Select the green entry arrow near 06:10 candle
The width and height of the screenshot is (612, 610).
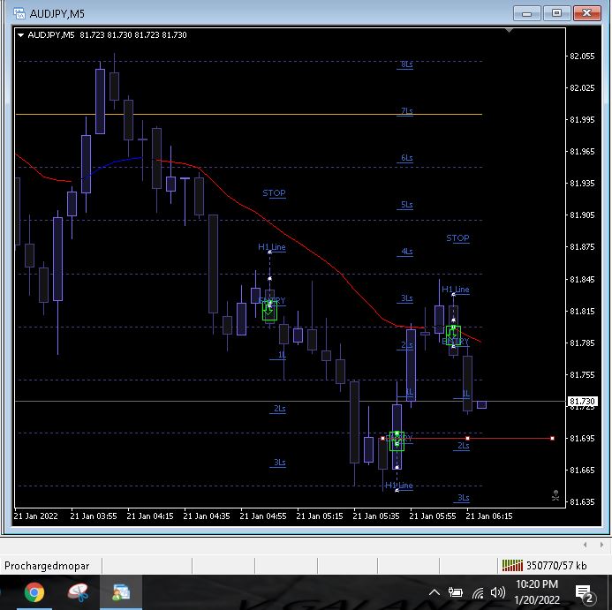tap(453, 335)
